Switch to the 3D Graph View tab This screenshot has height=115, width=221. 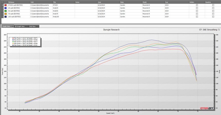(x=20, y=26)
